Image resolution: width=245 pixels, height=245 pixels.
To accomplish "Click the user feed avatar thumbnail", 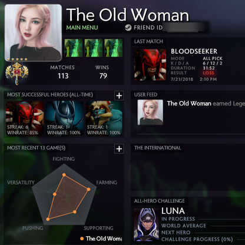I will click(x=150, y=112).
